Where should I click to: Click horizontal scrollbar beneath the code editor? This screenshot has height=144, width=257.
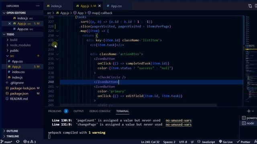(x=138, y=105)
